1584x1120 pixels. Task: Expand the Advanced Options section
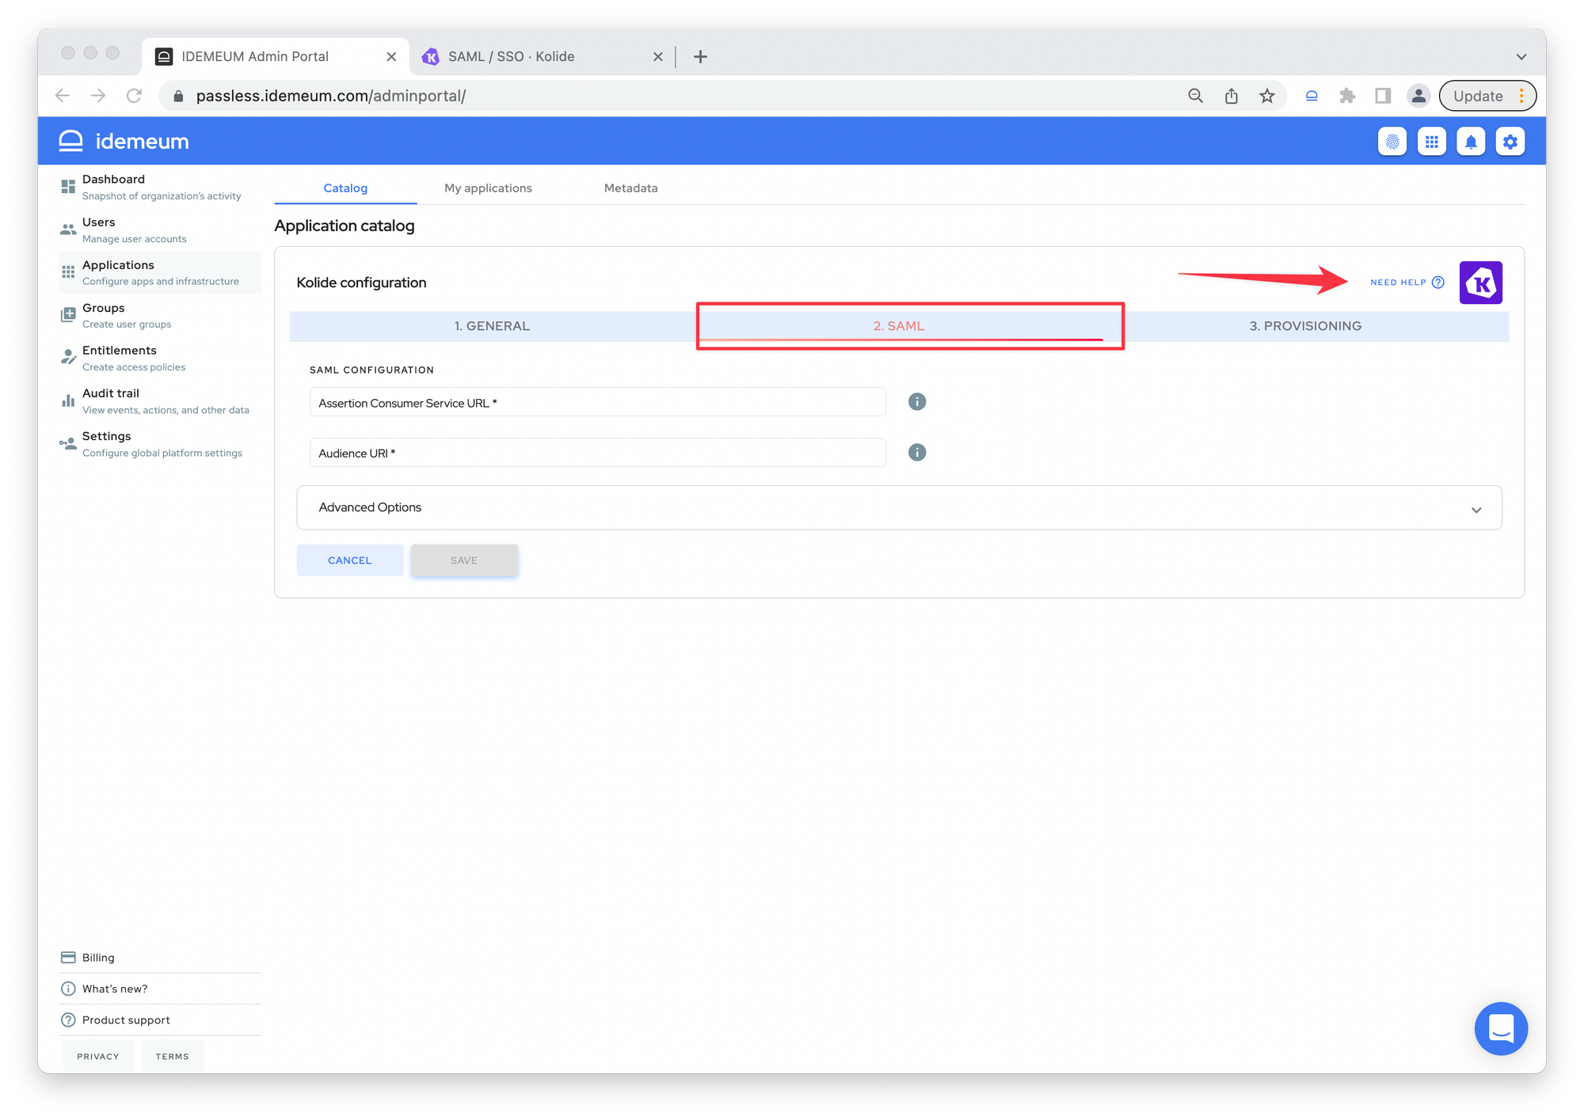pos(899,507)
